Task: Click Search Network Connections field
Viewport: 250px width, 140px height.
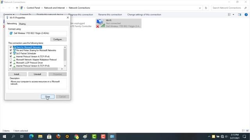Action: pyautogui.click(x=230, y=8)
